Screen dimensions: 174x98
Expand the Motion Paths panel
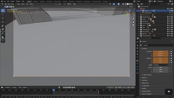[145, 83]
